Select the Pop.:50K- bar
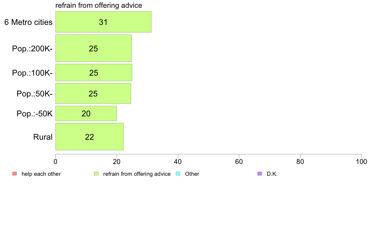Image resolution: width=370 pixels, height=229 pixels. point(93,93)
